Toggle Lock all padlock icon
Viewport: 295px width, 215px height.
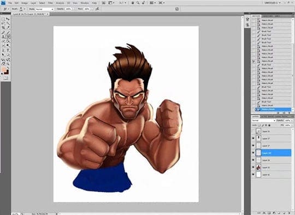click(x=269, y=125)
